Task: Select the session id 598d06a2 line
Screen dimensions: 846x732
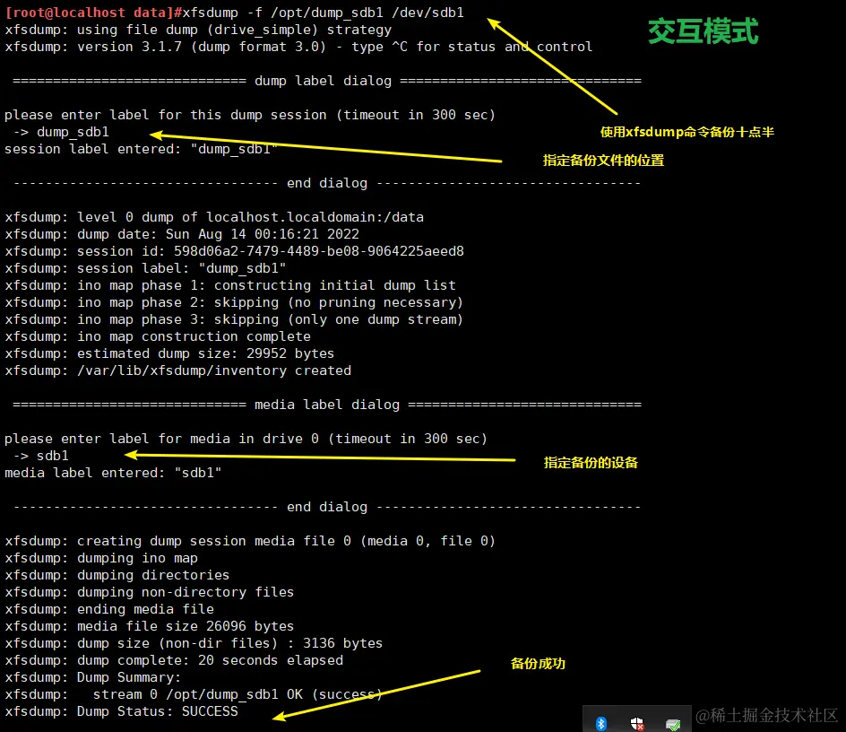Action: [234, 251]
